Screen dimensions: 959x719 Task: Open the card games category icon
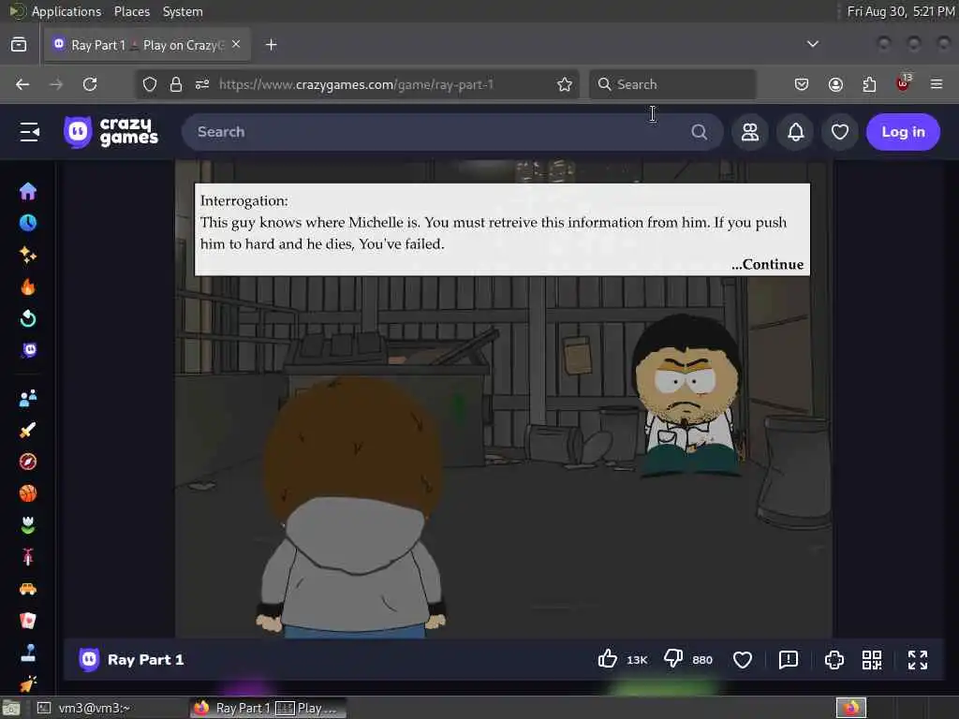(x=28, y=621)
